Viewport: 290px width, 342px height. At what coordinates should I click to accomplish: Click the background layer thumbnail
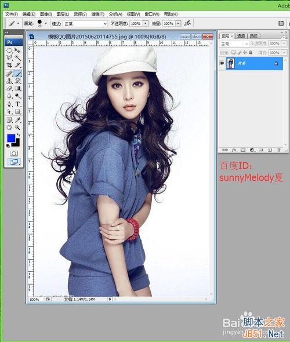230,63
